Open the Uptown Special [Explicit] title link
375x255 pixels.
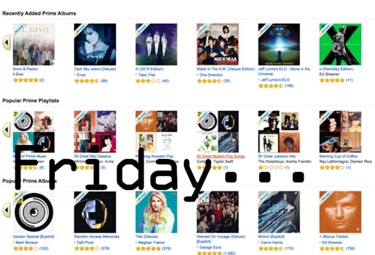pyautogui.click(x=34, y=237)
